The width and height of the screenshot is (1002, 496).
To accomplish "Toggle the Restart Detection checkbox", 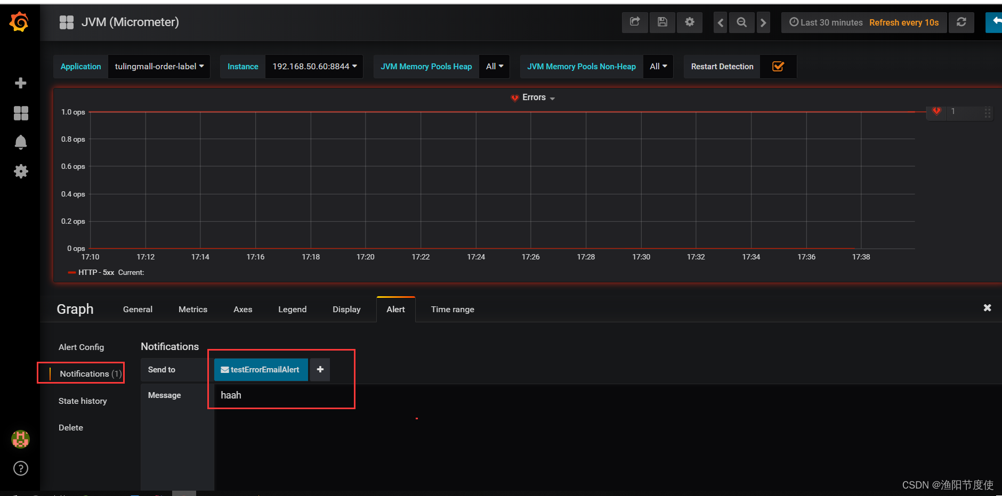I will (x=778, y=67).
